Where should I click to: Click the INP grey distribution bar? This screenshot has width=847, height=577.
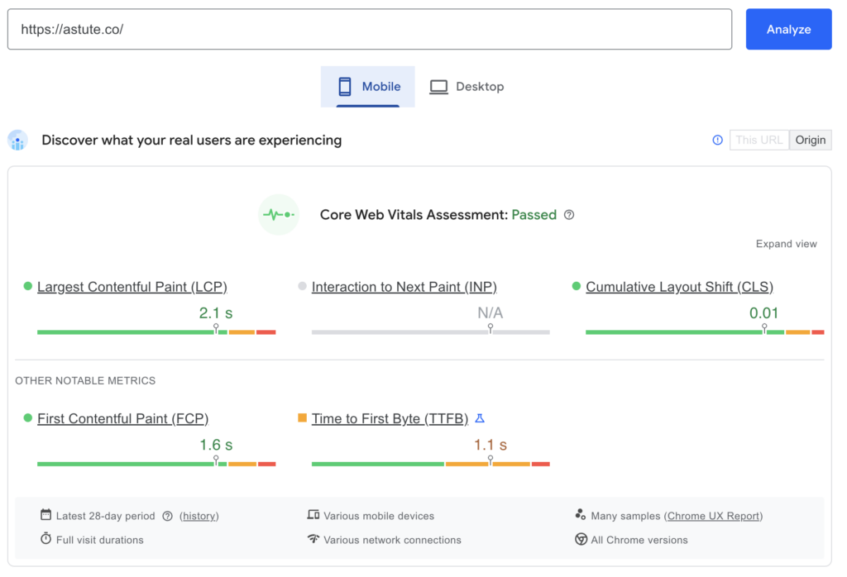(x=430, y=332)
